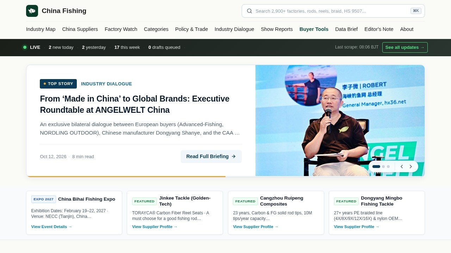Focus the factories search input field
Viewport: 451px width, 253px height.
(x=333, y=11)
